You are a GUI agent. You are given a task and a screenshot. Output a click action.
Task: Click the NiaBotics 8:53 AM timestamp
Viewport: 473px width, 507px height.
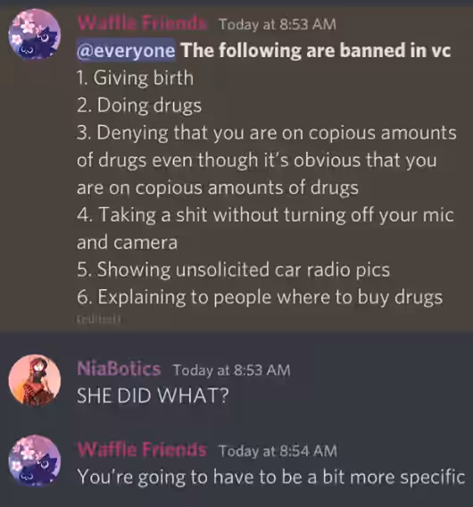point(231,370)
